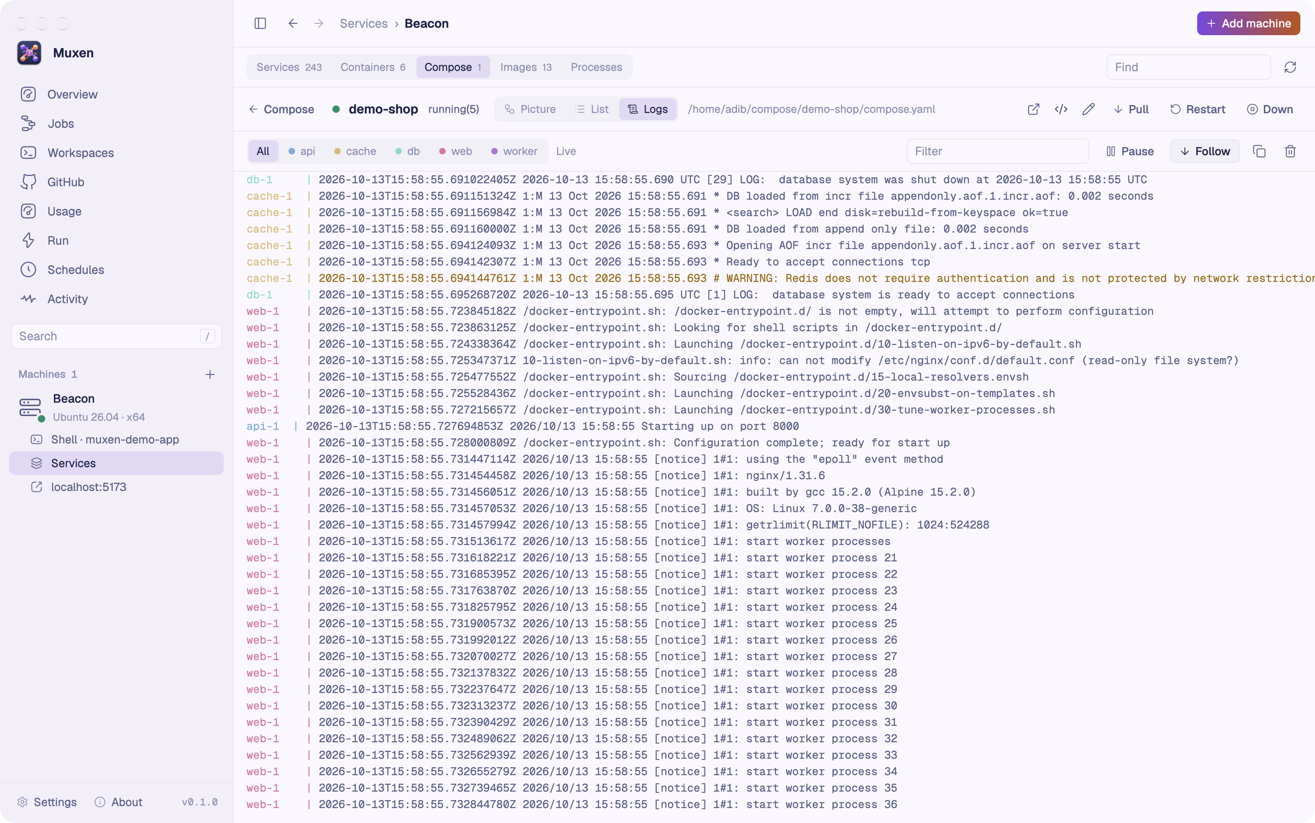
Task: Refresh the services list icon
Action: click(1290, 67)
